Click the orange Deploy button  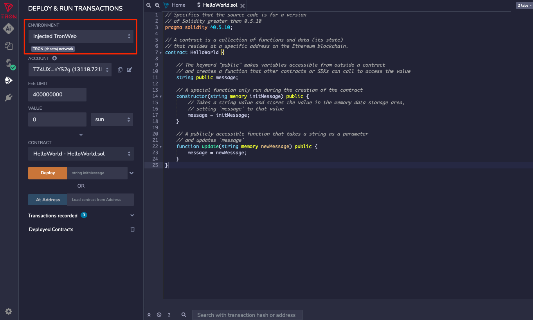tap(48, 173)
